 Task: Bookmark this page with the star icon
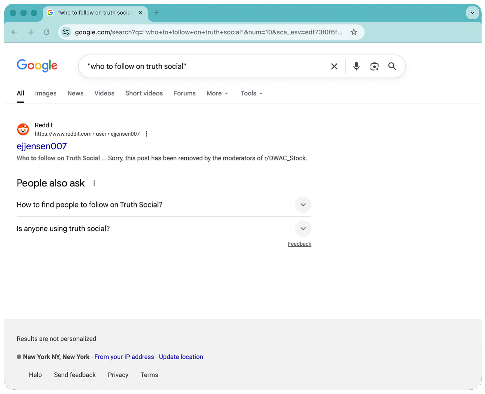pyautogui.click(x=354, y=32)
